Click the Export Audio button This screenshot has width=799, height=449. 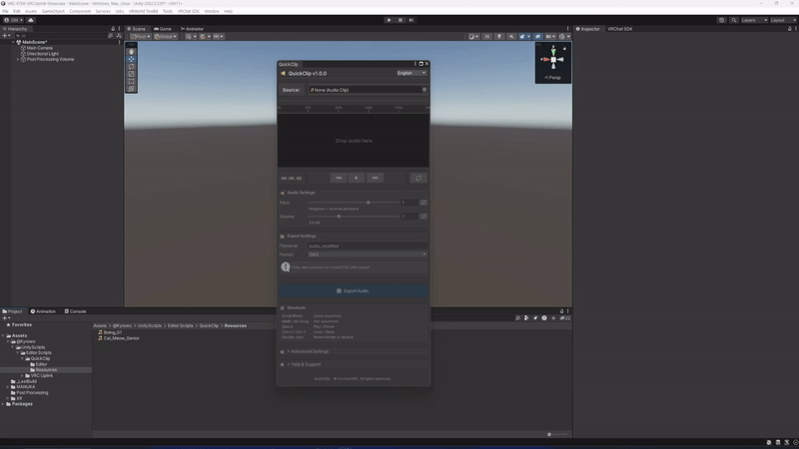tap(354, 290)
